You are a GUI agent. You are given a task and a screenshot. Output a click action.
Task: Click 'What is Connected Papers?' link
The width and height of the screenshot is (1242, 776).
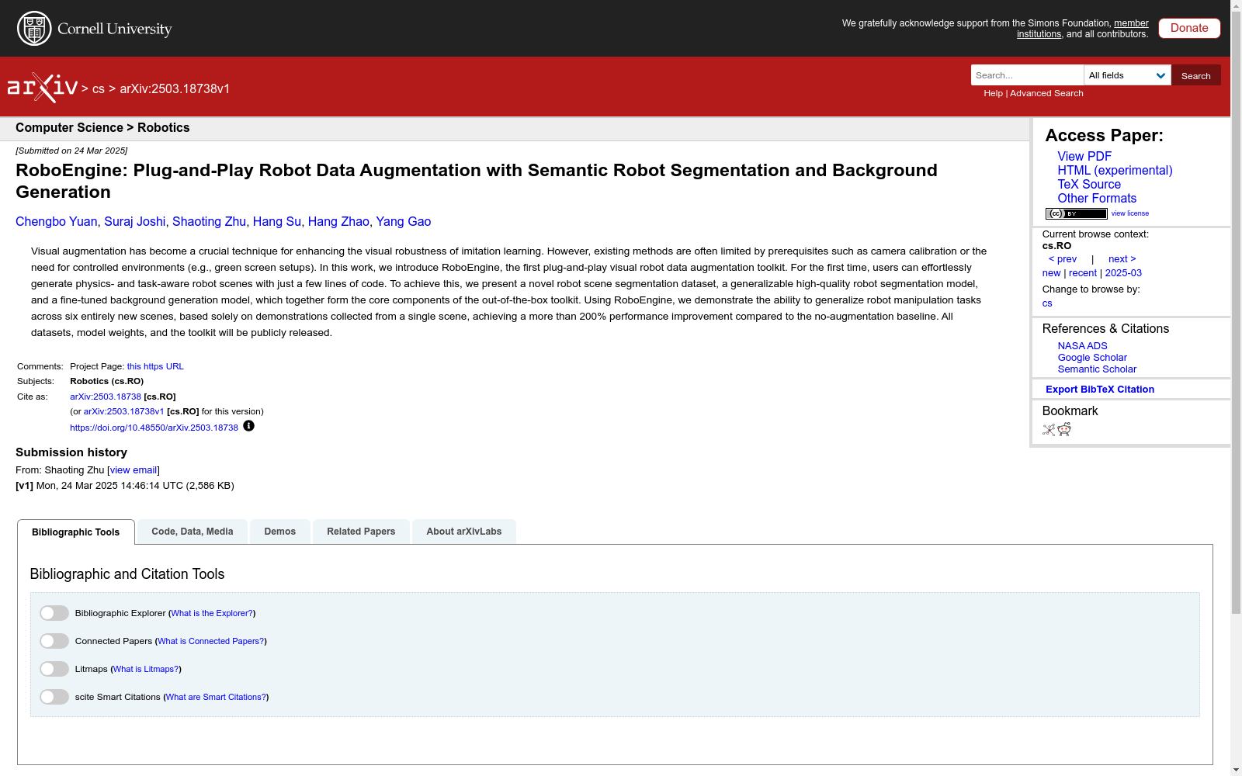[x=211, y=641]
